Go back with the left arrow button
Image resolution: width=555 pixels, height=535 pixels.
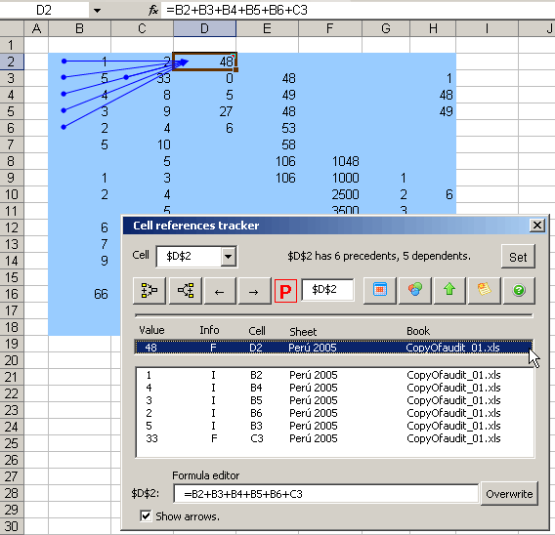point(220,291)
